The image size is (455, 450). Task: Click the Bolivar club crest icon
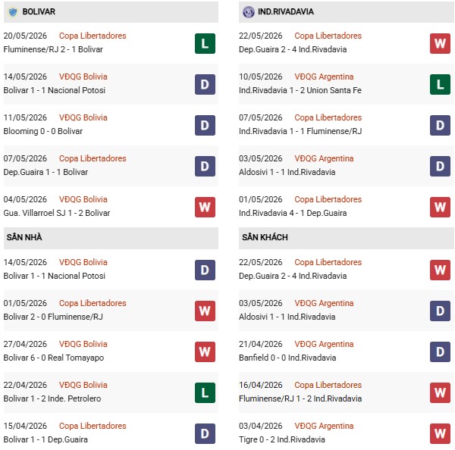(13, 12)
